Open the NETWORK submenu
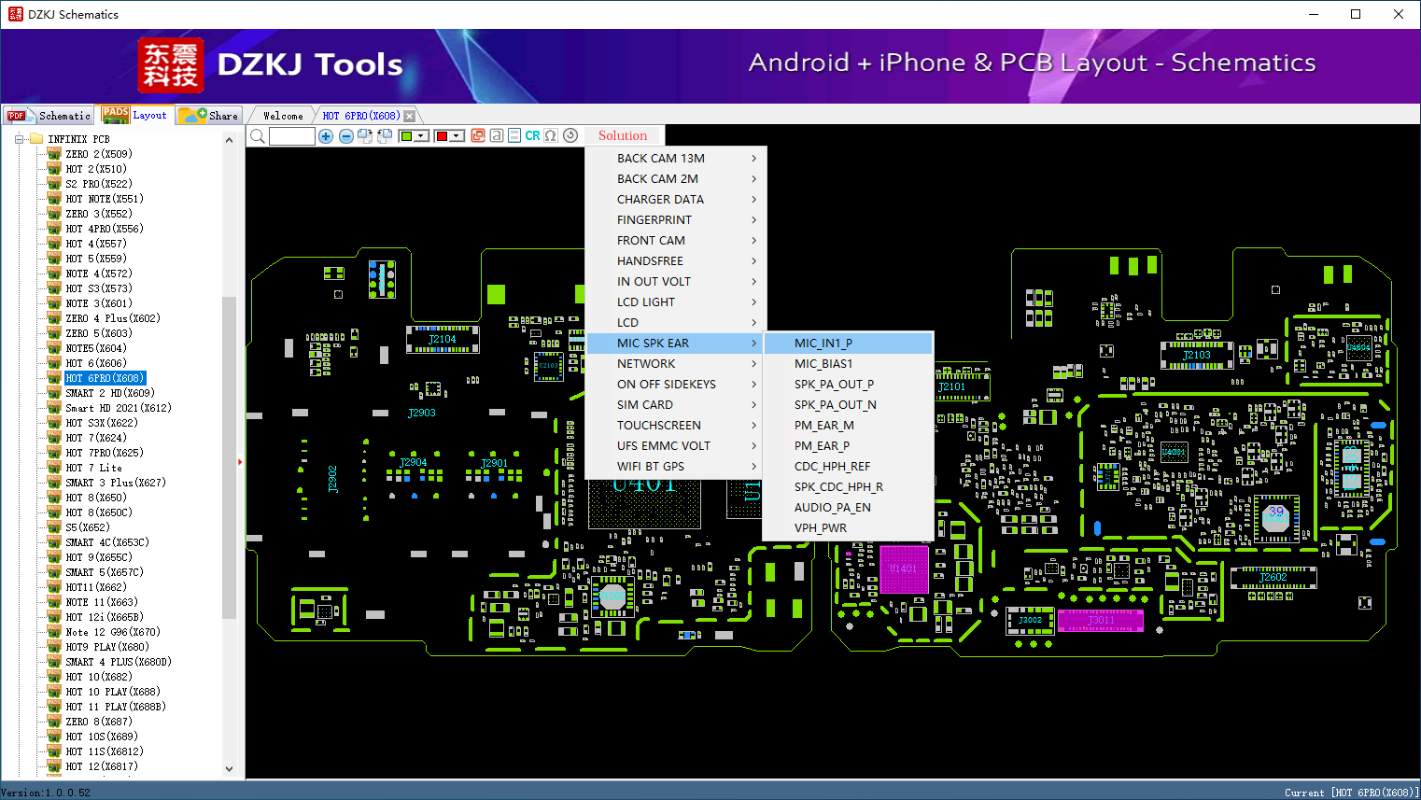 pyautogui.click(x=676, y=364)
